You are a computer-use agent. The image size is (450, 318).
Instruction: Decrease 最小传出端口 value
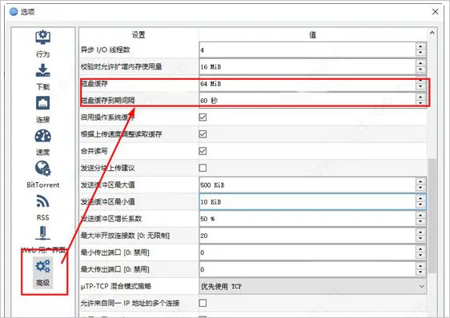click(420, 256)
